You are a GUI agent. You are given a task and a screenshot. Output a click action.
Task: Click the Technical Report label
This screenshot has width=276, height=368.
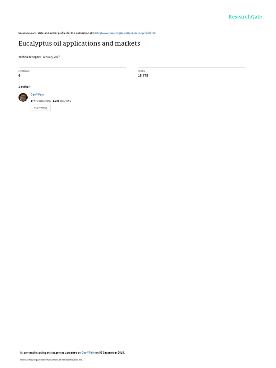29,57
